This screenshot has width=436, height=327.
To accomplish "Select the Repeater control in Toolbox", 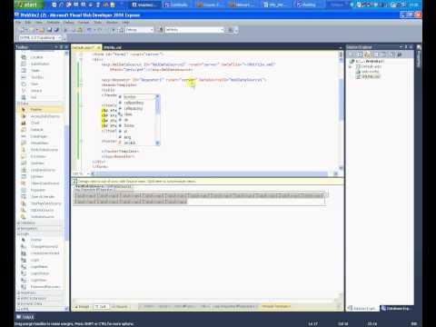I will pos(38,190).
